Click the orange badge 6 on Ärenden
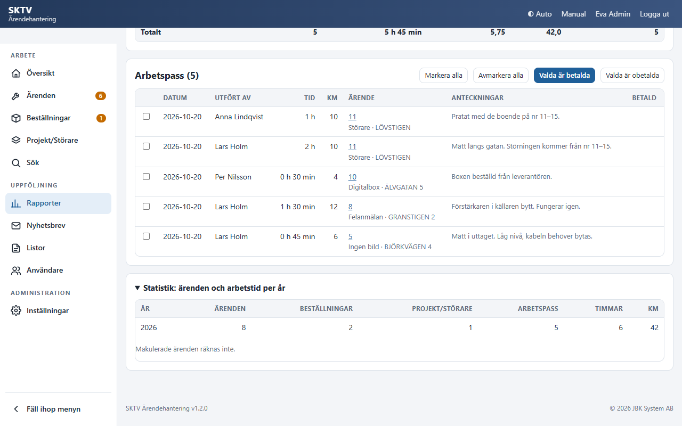The height and width of the screenshot is (426, 682). click(x=101, y=96)
